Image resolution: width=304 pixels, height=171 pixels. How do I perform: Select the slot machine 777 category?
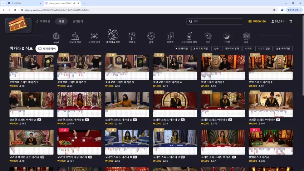point(246,38)
